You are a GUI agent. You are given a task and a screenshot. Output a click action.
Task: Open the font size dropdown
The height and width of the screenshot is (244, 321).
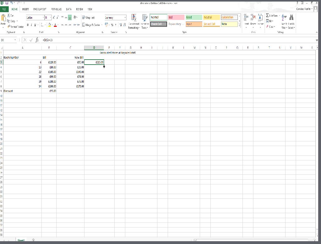pyautogui.click(x=50, y=18)
